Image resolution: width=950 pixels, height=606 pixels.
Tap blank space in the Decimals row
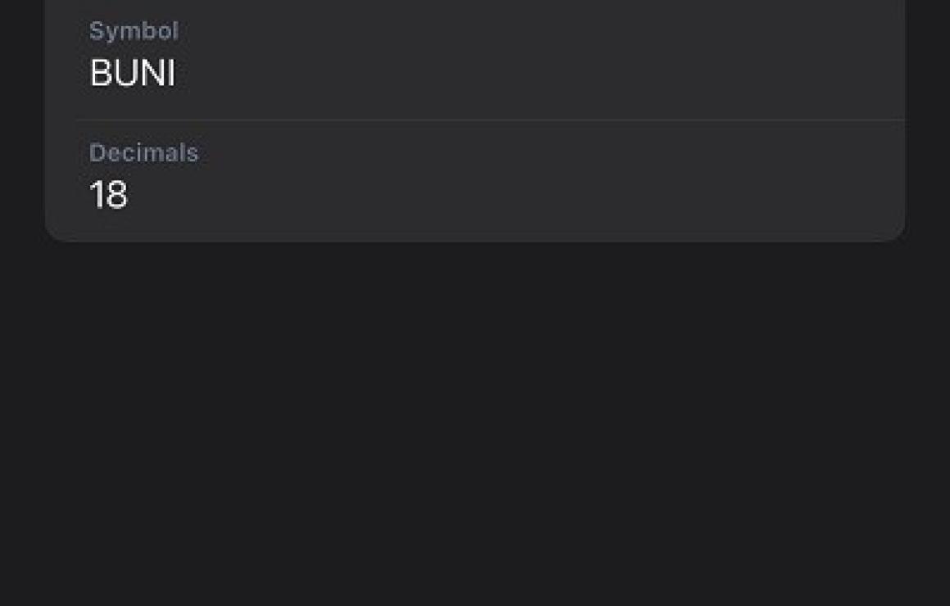pos(545,182)
